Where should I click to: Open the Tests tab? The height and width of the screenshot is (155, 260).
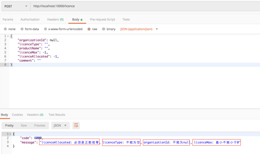coord(126,19)
